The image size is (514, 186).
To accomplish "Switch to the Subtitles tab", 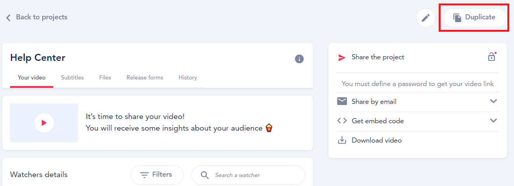I will pyautogui.click(x=72, y=77).
